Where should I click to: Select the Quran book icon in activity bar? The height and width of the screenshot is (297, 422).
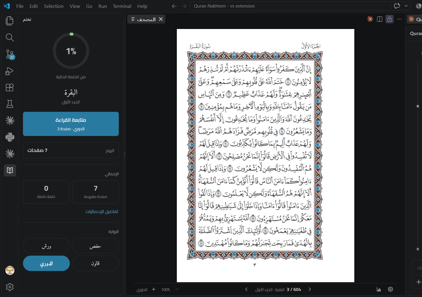pos(10,170)
